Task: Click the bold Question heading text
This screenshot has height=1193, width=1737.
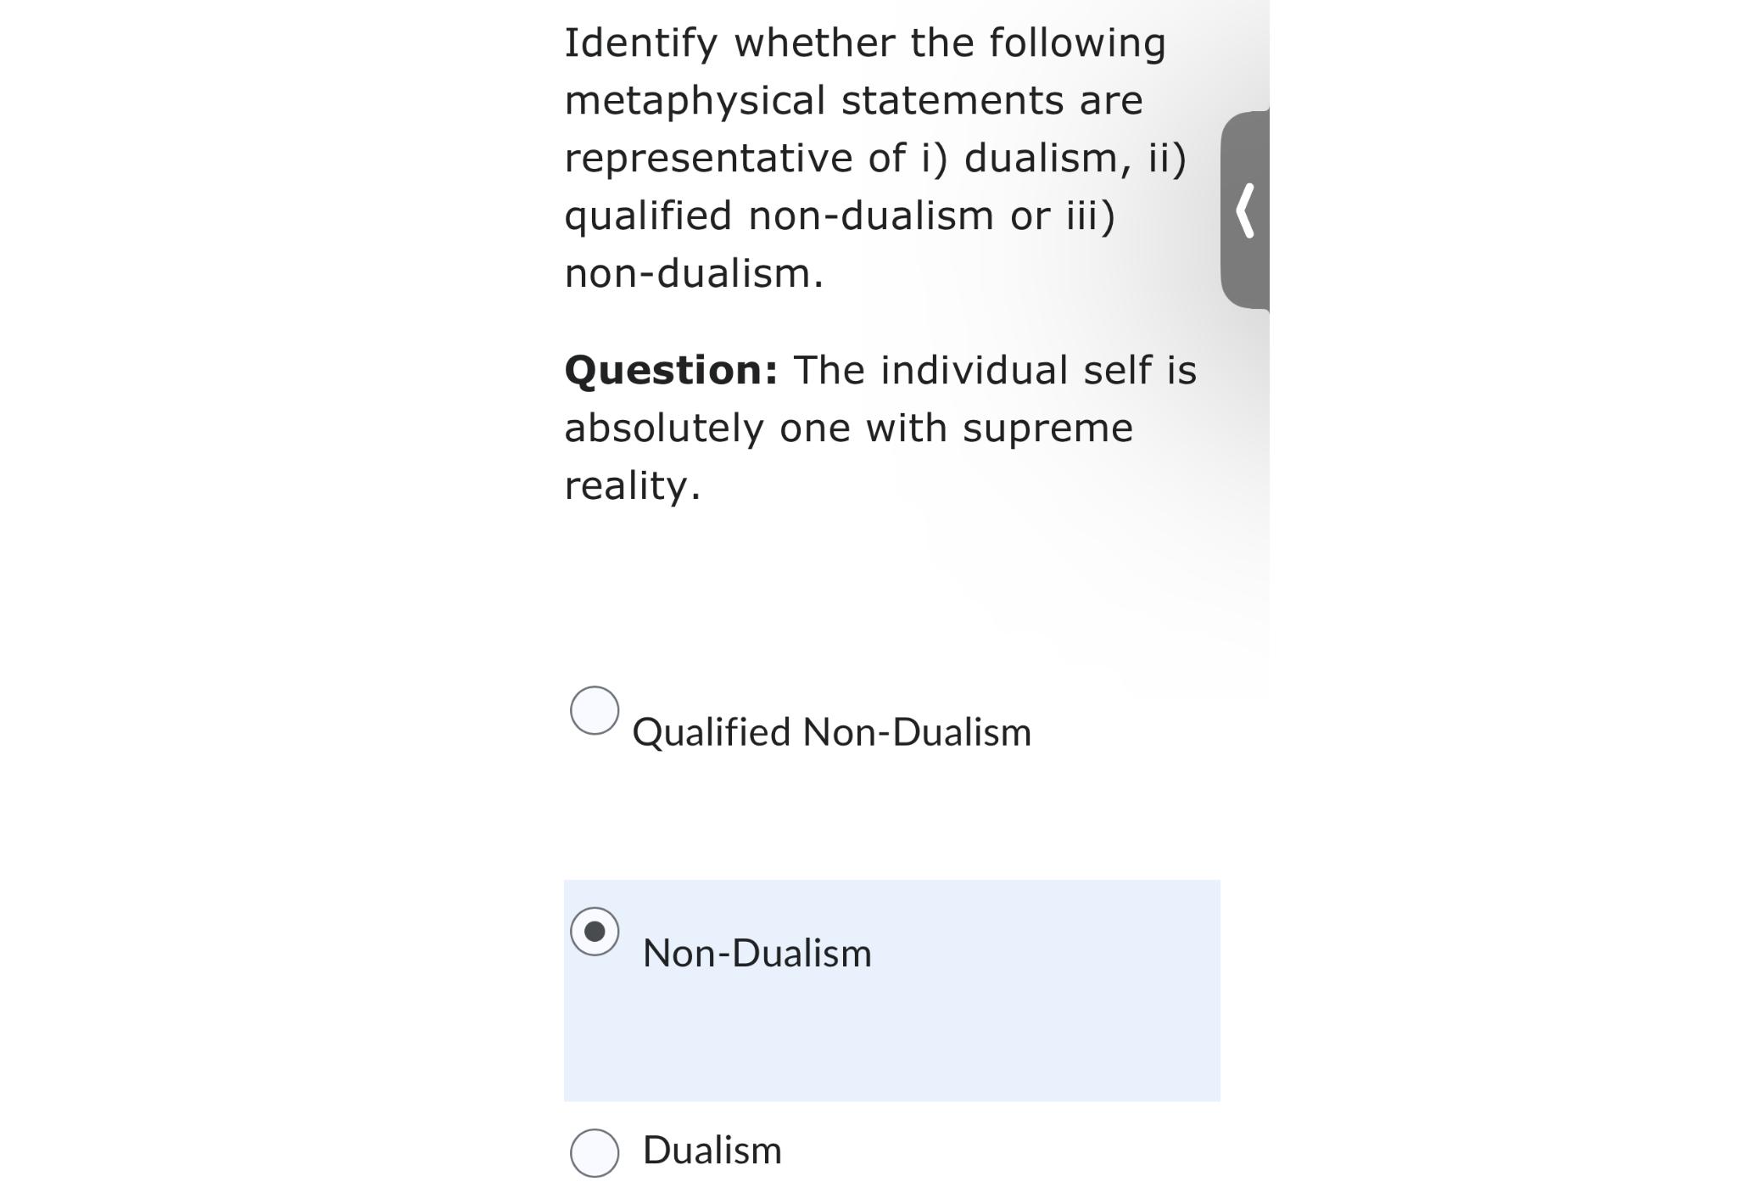Action: [670, 370]
